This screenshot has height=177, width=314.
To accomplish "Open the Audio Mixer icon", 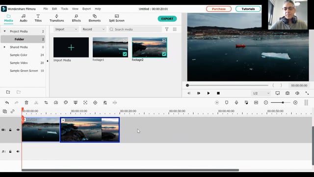I will point(246,103).
